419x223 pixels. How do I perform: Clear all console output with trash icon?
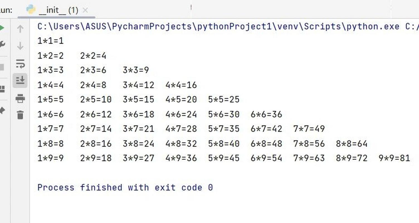[20, 115]
